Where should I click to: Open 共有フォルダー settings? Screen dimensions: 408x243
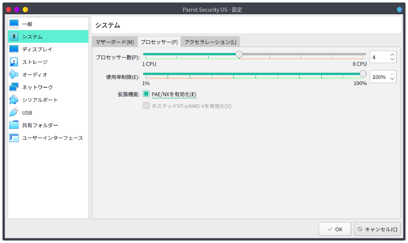coord(48,125)
